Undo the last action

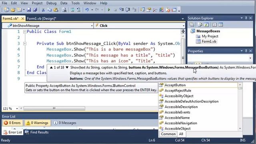pyautogui.click(x=87, y=10)
